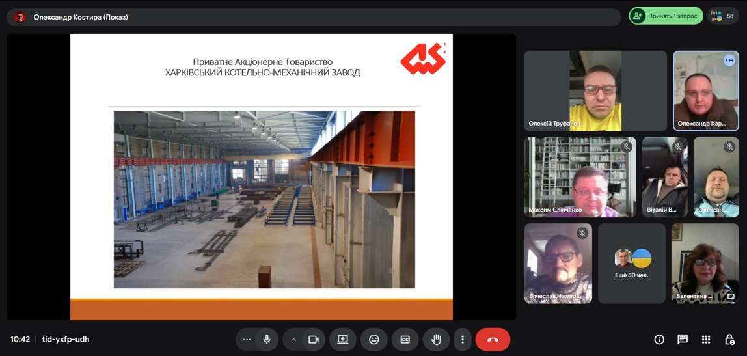Open participants list showing 58 people

click(x=723, y=16)
